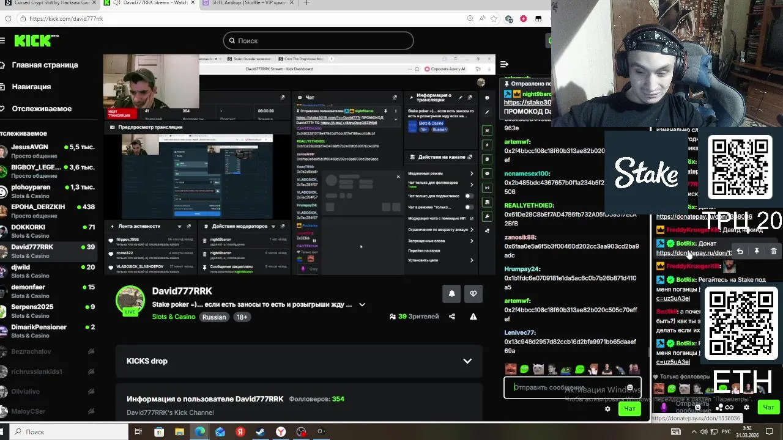Insert the white cat emote
Viewport: 783px width, 440px height.
coord(538,369)
